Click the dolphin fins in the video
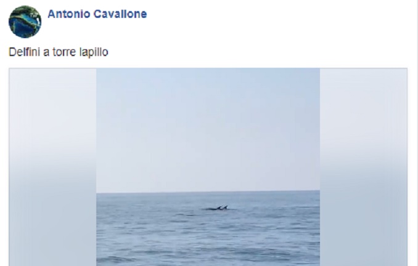Screen dimensions: 418x266 [x=217, y=208]
